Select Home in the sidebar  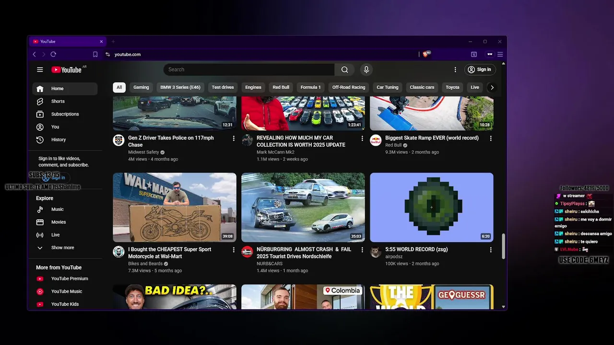pos(65,89)
